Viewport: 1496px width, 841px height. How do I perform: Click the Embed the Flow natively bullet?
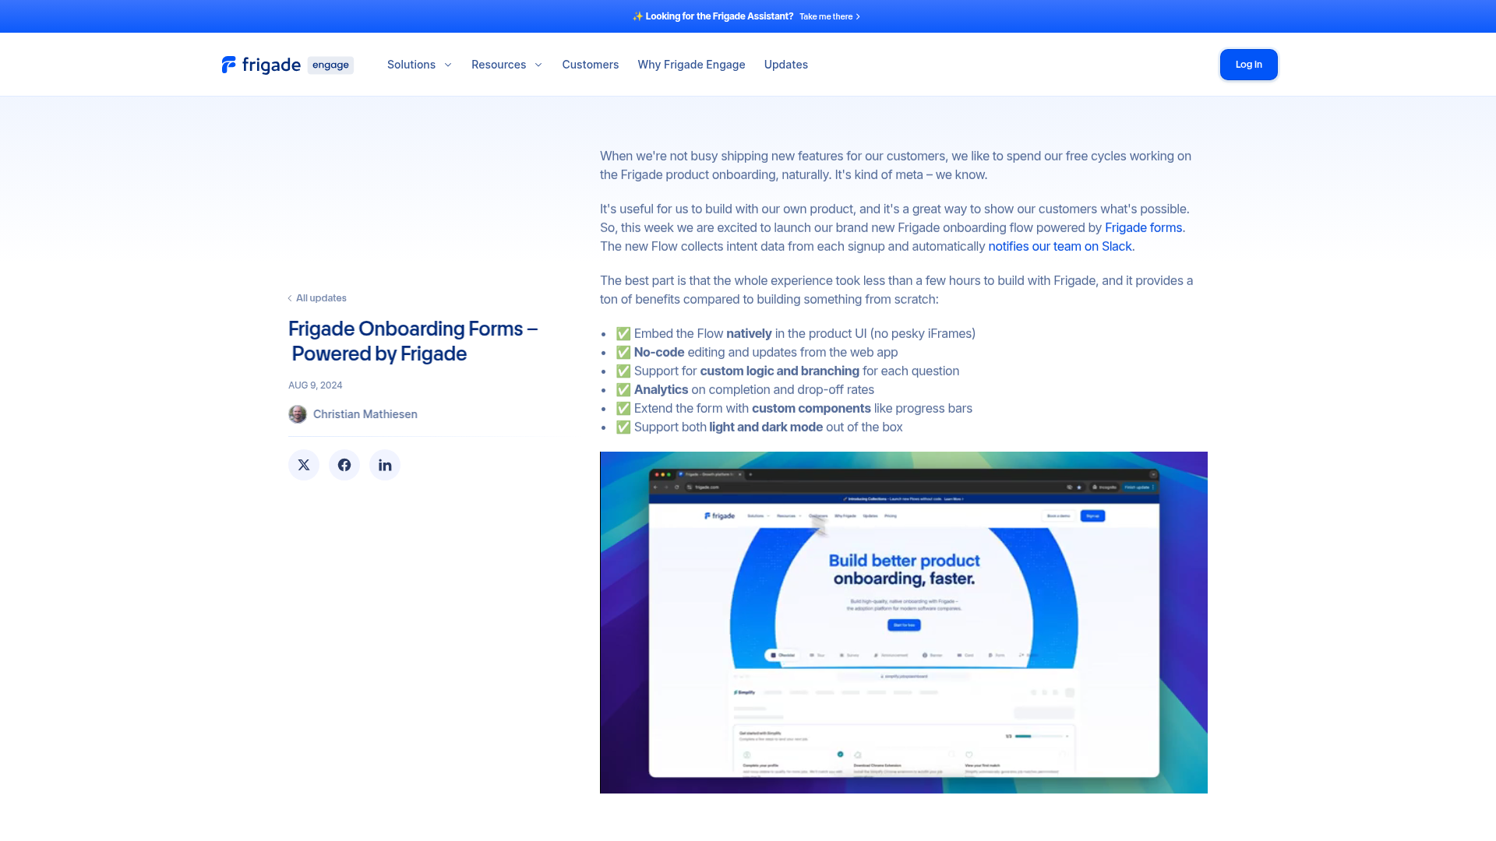coord(796,333)
